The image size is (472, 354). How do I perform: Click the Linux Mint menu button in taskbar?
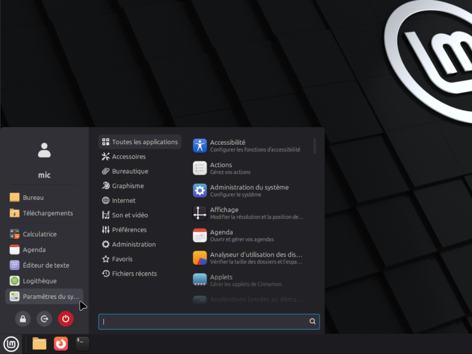[11, 344]
